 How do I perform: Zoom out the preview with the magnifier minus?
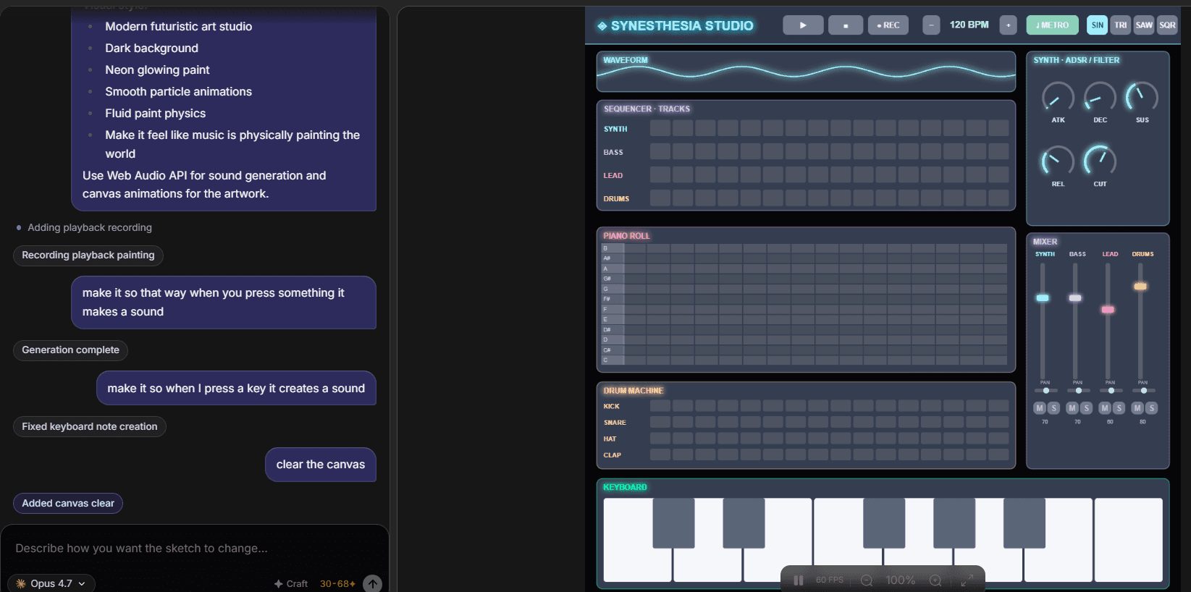(x=867, y=580)
